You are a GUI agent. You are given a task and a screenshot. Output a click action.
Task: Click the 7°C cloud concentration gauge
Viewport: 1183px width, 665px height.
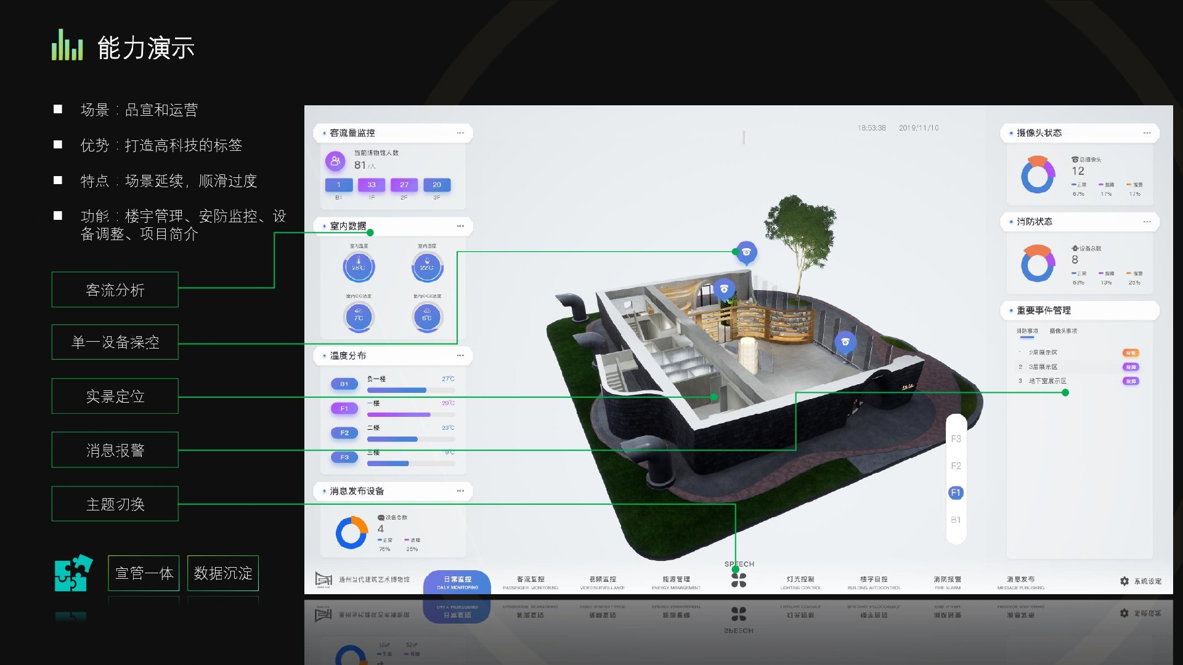[359, 317]
